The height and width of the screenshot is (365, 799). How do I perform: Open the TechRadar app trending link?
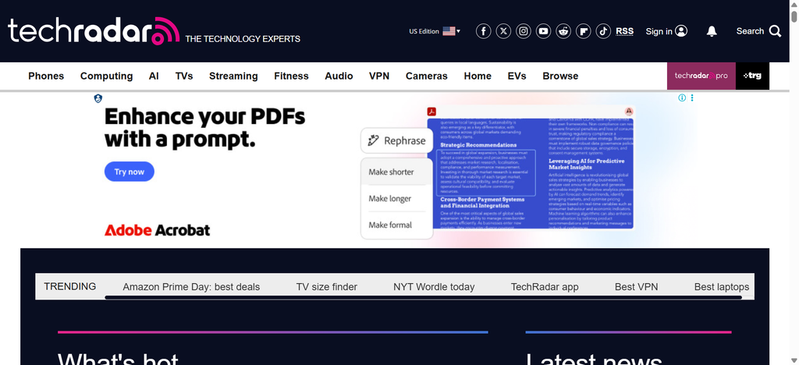pos(545,286)
